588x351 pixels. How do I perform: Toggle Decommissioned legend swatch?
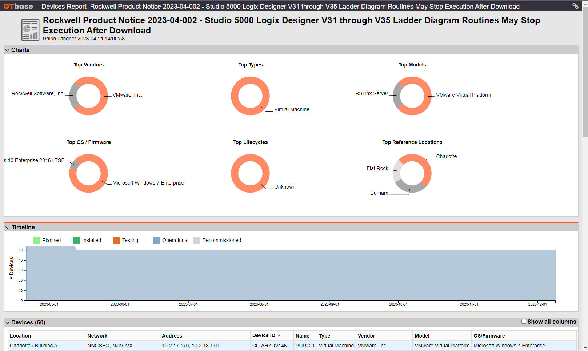pos(197,241)
